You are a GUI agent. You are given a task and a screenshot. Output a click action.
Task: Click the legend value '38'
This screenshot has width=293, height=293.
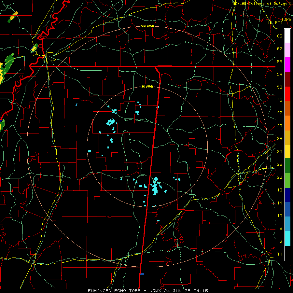[280, 126]
